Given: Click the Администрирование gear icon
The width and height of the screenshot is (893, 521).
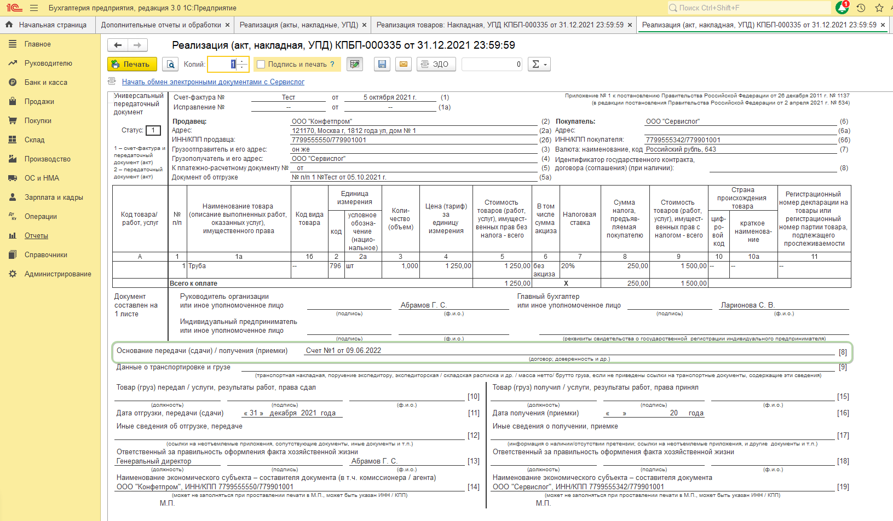Looking at the screenshot, I should point(13,274).
